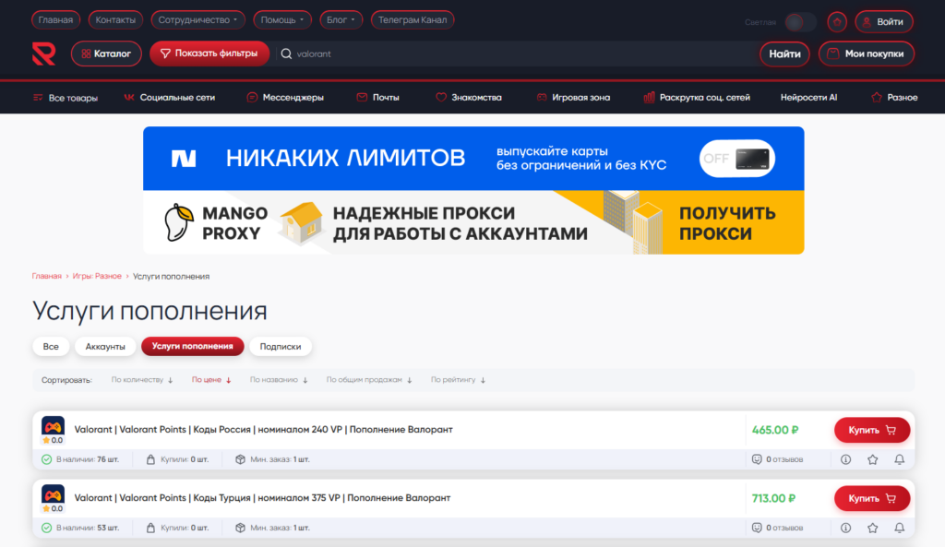
Task: Open info icon for 375 VP product
Action: click(x=845, y=528)
